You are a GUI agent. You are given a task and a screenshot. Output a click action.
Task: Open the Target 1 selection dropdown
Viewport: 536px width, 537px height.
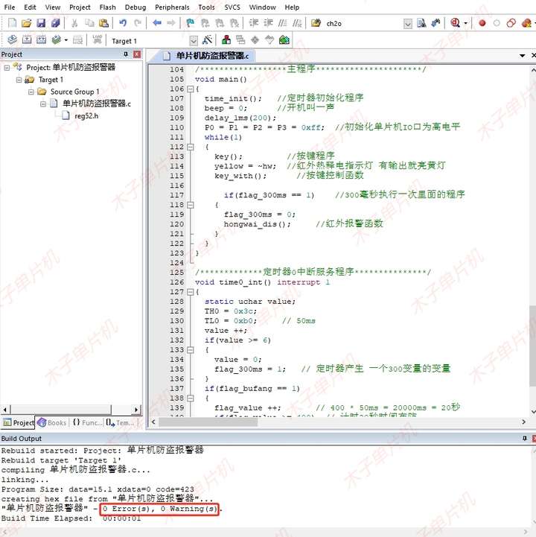[x=194, y=41]
